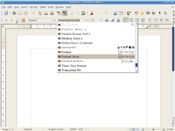The image size is (175, 131).
Task: Click the Export as PDF icon
Action: point(40,13)
